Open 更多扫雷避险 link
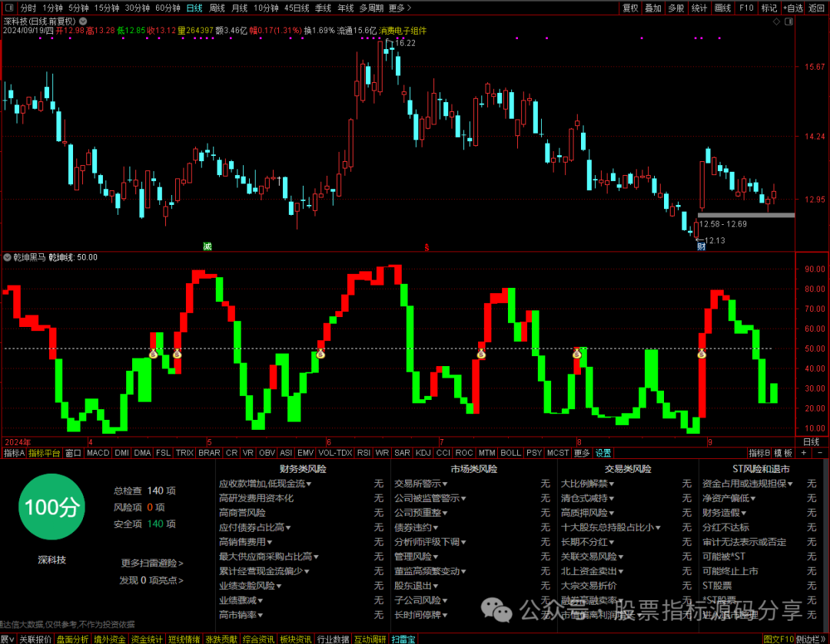This screenshot has height=644, width=830. tap(152, 563)
